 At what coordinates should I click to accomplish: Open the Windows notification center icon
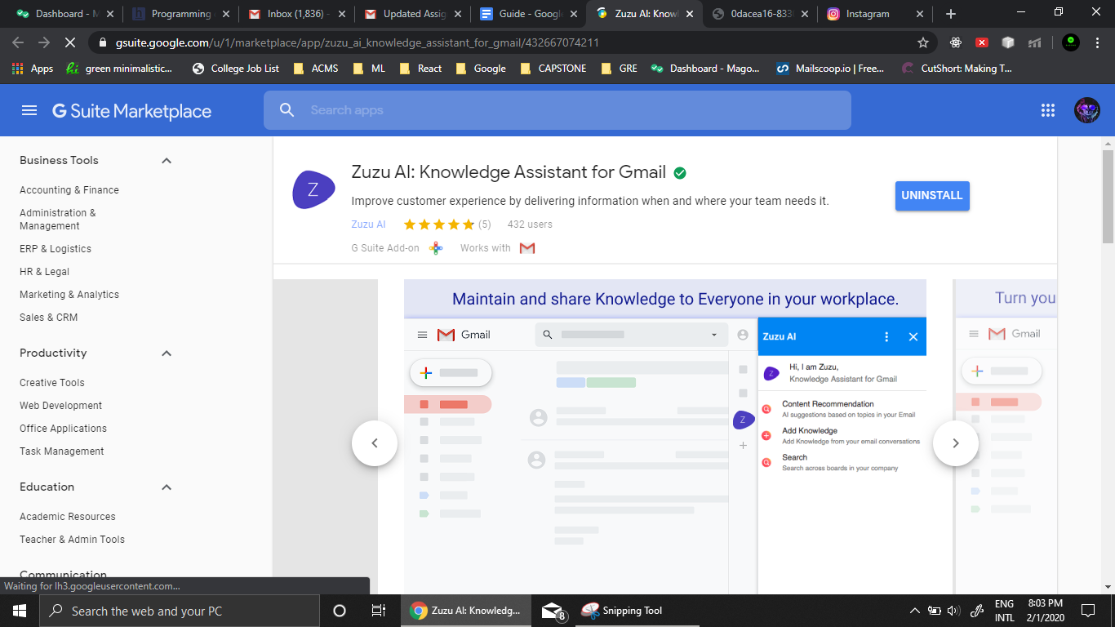coord(1087,611)
